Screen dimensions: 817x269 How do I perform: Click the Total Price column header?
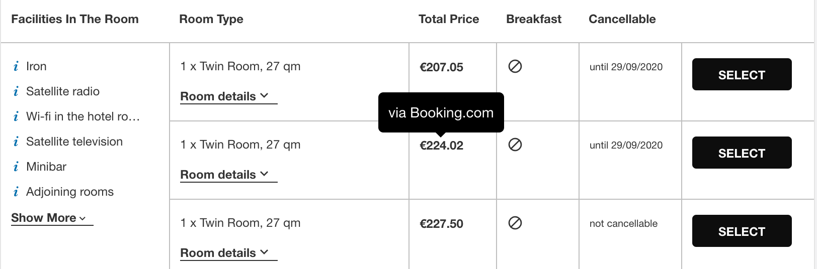tap(449, 19)
